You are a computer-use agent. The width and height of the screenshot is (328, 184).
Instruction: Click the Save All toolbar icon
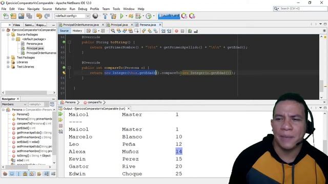(29, 16)
